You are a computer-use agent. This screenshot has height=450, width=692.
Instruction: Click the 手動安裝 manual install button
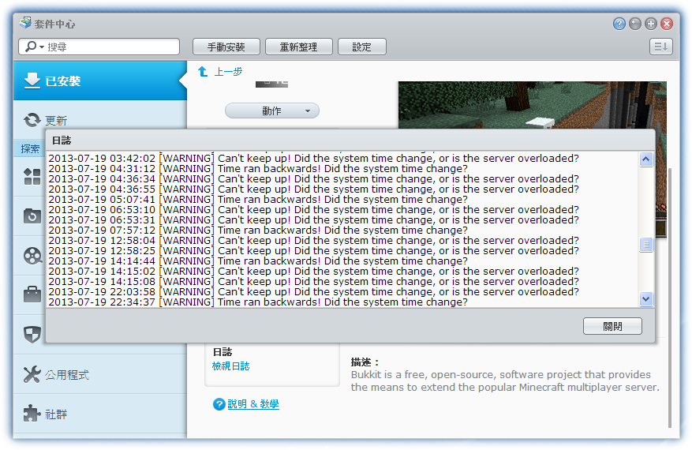click(x=226, y=47)
